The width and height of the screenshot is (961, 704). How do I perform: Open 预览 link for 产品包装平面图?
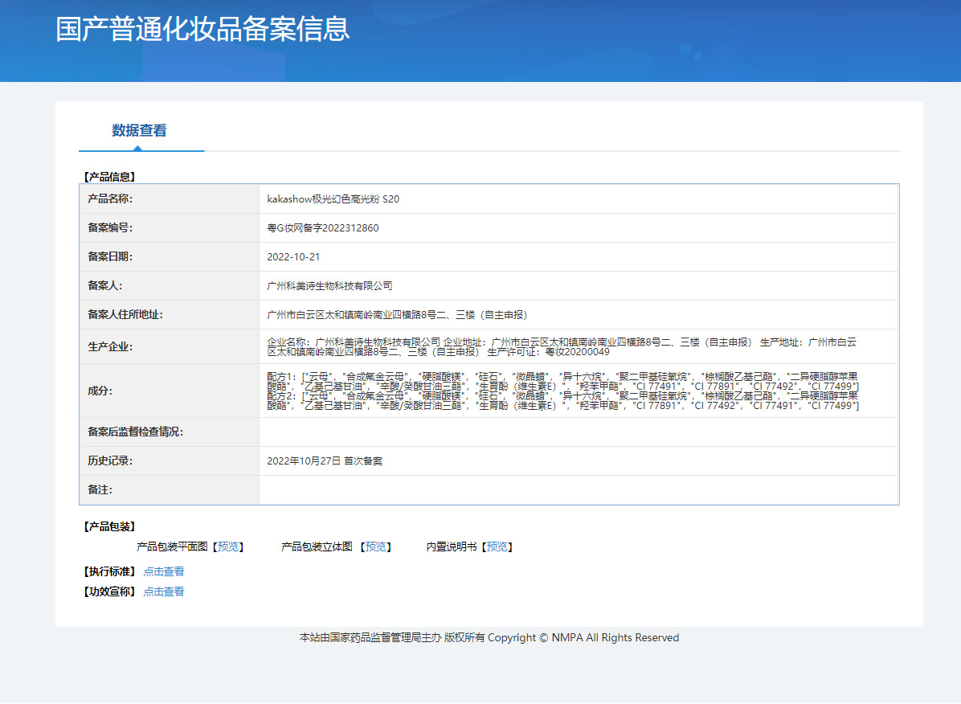pyautogui.click(x=228, y=547)
